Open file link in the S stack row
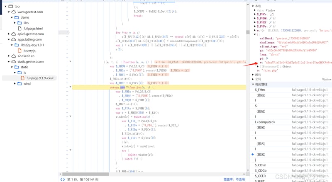Image resolution: width=332 pixels, height=182 pixels. coord(310,106)
